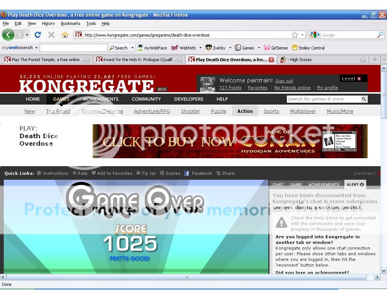Screen dimensions: 387x290
Task: Expand the Webfetti dropdown arrow
Action: click(x=200, y=48)
